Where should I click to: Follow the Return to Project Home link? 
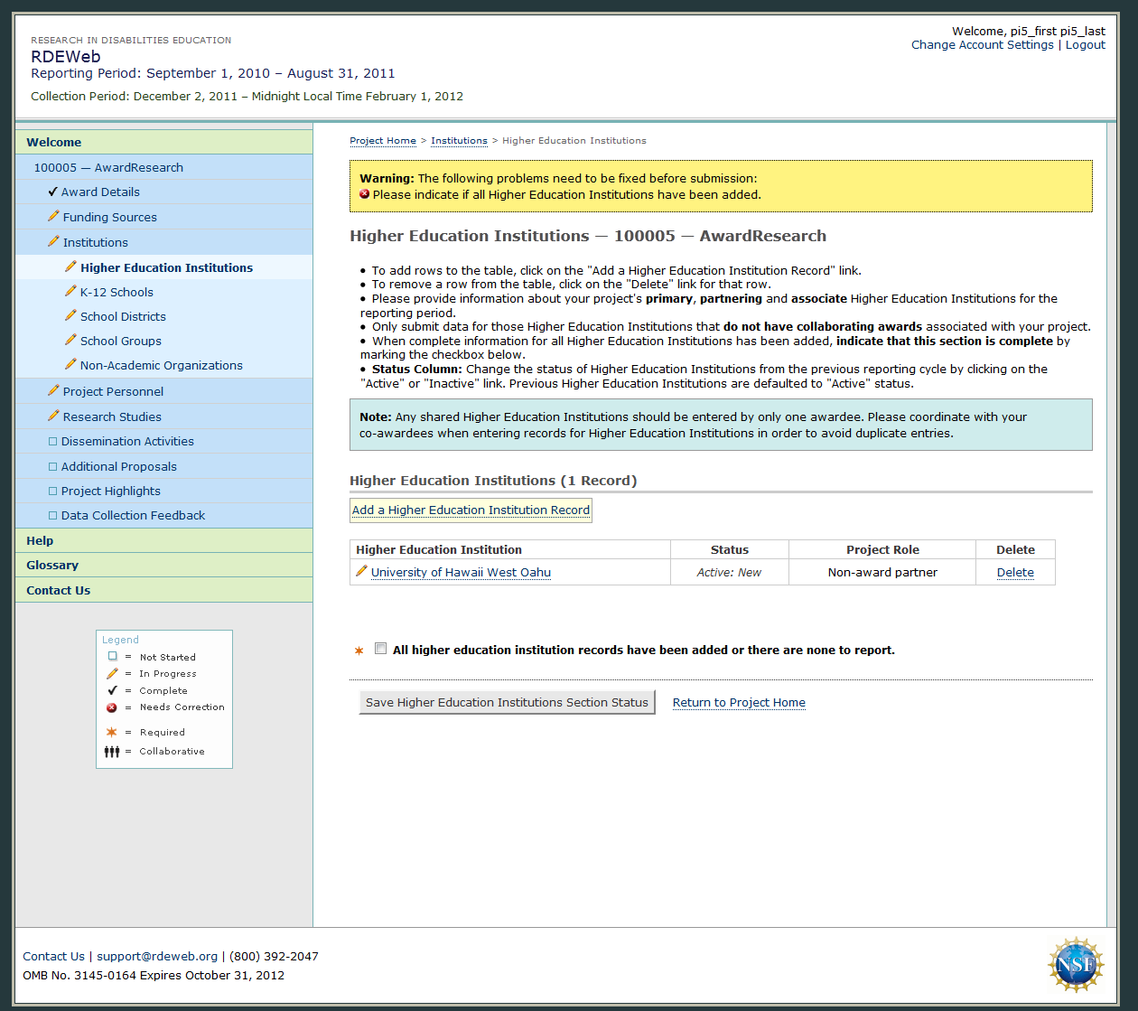739,703
